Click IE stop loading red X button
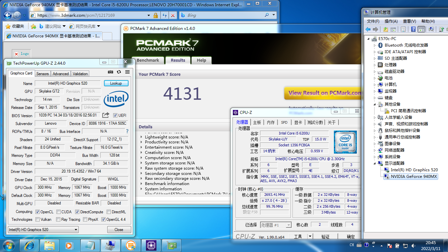The height and width of the screenshot is (252, 448). click(173, 15)
